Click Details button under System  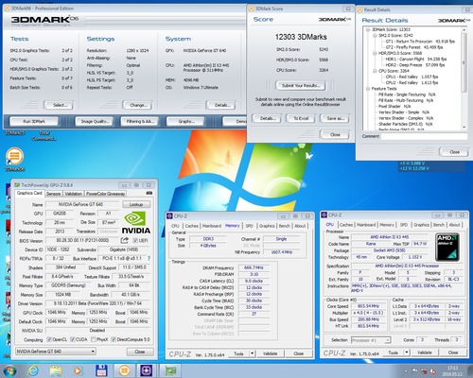[221, 105]
